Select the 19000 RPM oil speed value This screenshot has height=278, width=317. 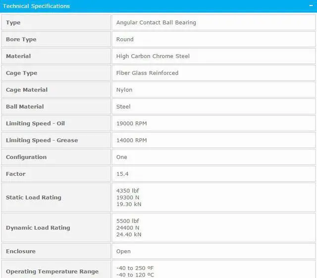point(131,124)
